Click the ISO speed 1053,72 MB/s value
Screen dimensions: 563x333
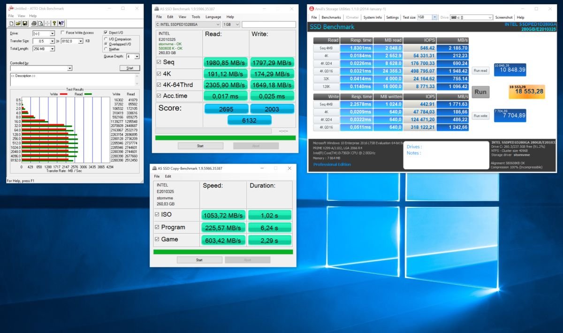click(223, 215)
